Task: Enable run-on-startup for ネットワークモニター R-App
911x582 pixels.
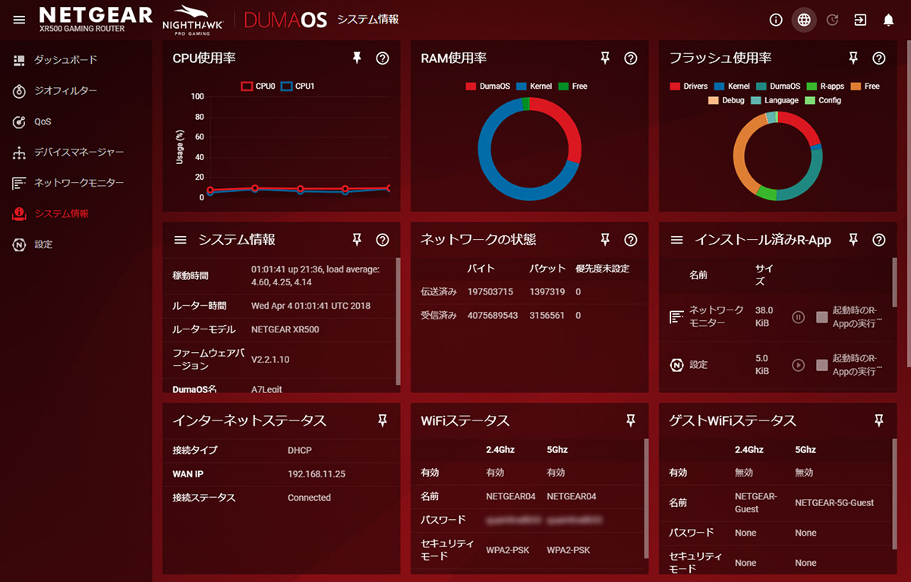Action: [x=821, y=317]
